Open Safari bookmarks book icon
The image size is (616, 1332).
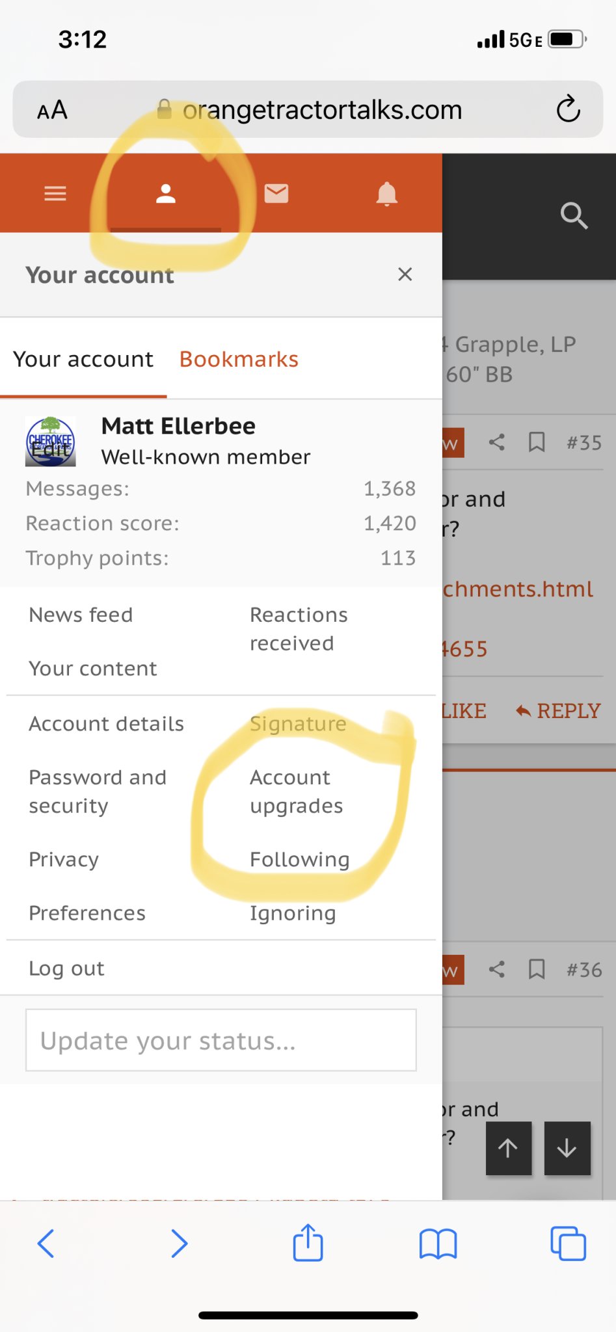pos(438,1244)
